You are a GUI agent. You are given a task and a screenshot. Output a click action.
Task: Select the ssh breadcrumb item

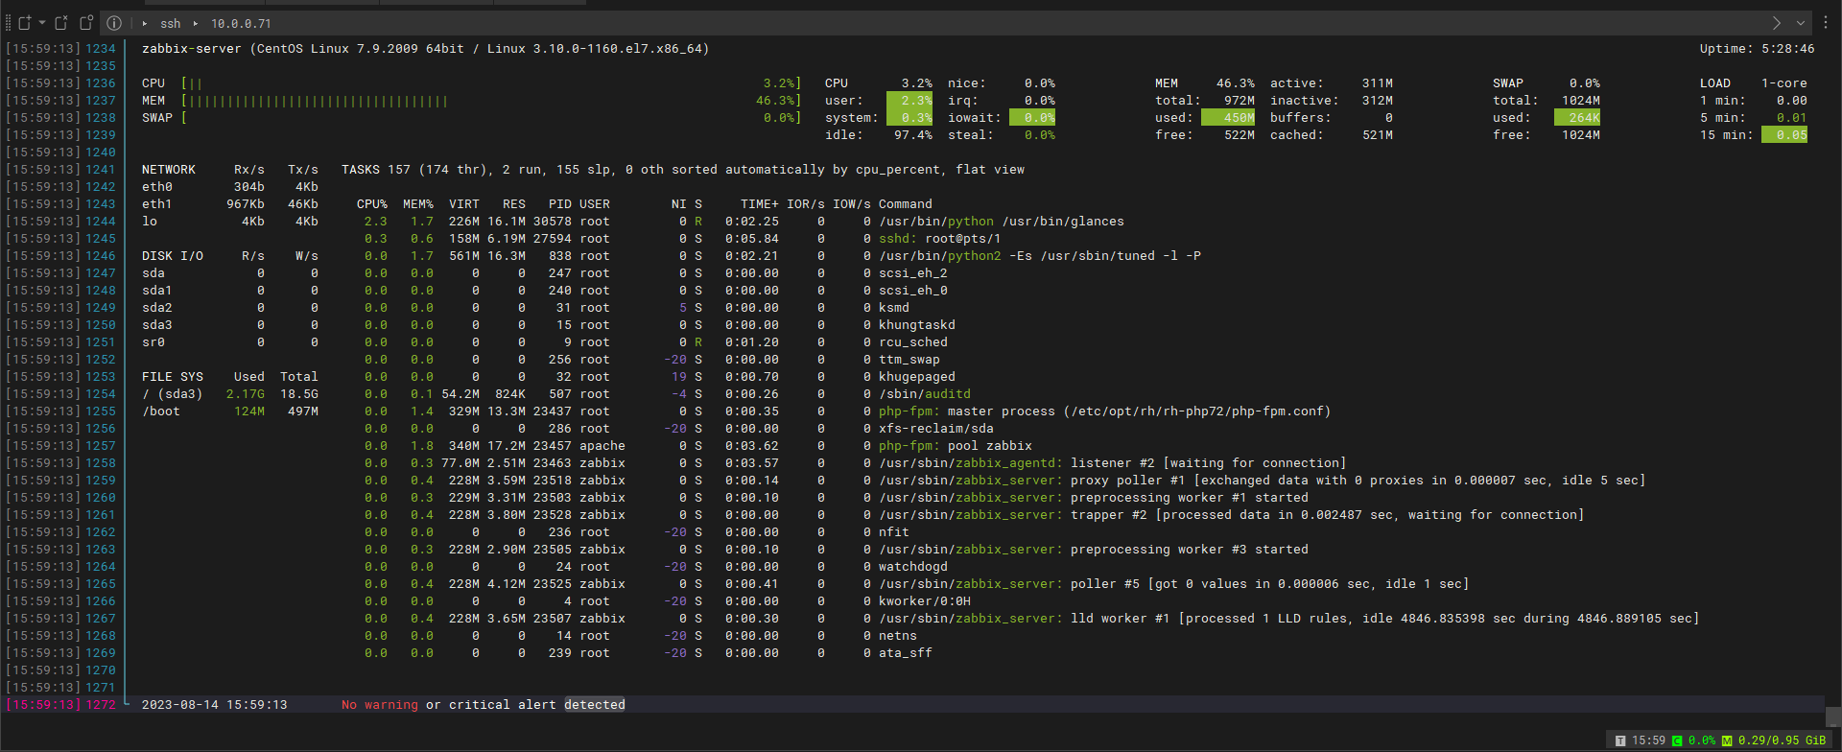tap(171, 24)
